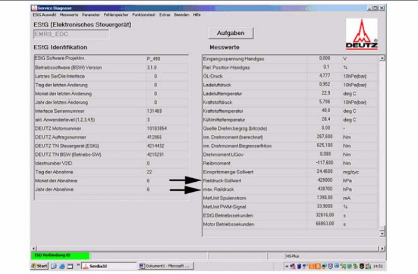418x274 pixels.
Task: Select the Drehmoment LIGov label
Action: pos(223,154)
